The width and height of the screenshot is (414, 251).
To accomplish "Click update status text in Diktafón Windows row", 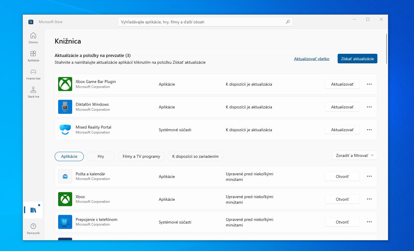I will [x=249, y=107].
